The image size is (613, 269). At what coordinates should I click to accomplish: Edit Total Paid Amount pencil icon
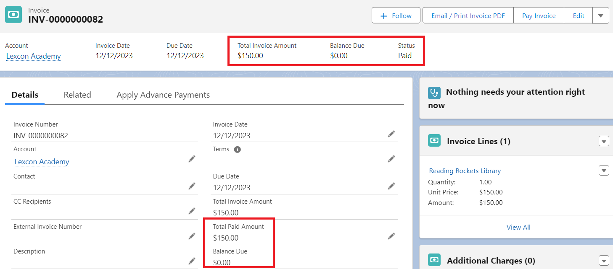(x=391, y=236)
